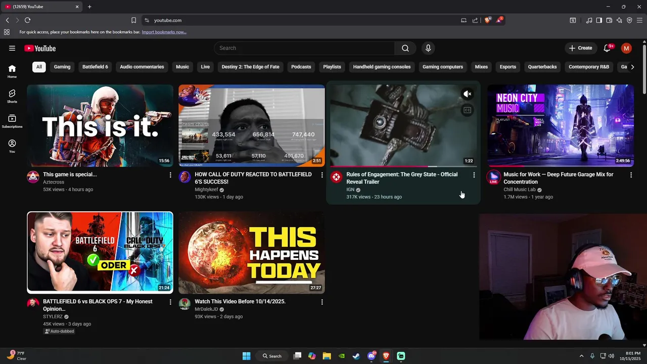Go to Home in the sidebar

pyautogui.click(x=12, y=71)
